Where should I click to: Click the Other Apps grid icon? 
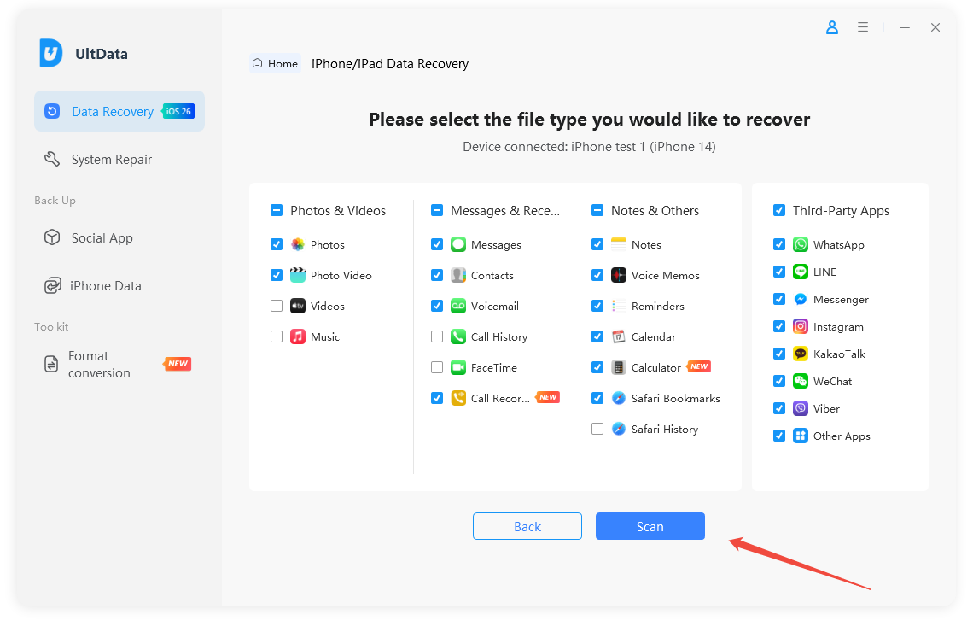tap(801, 436)
